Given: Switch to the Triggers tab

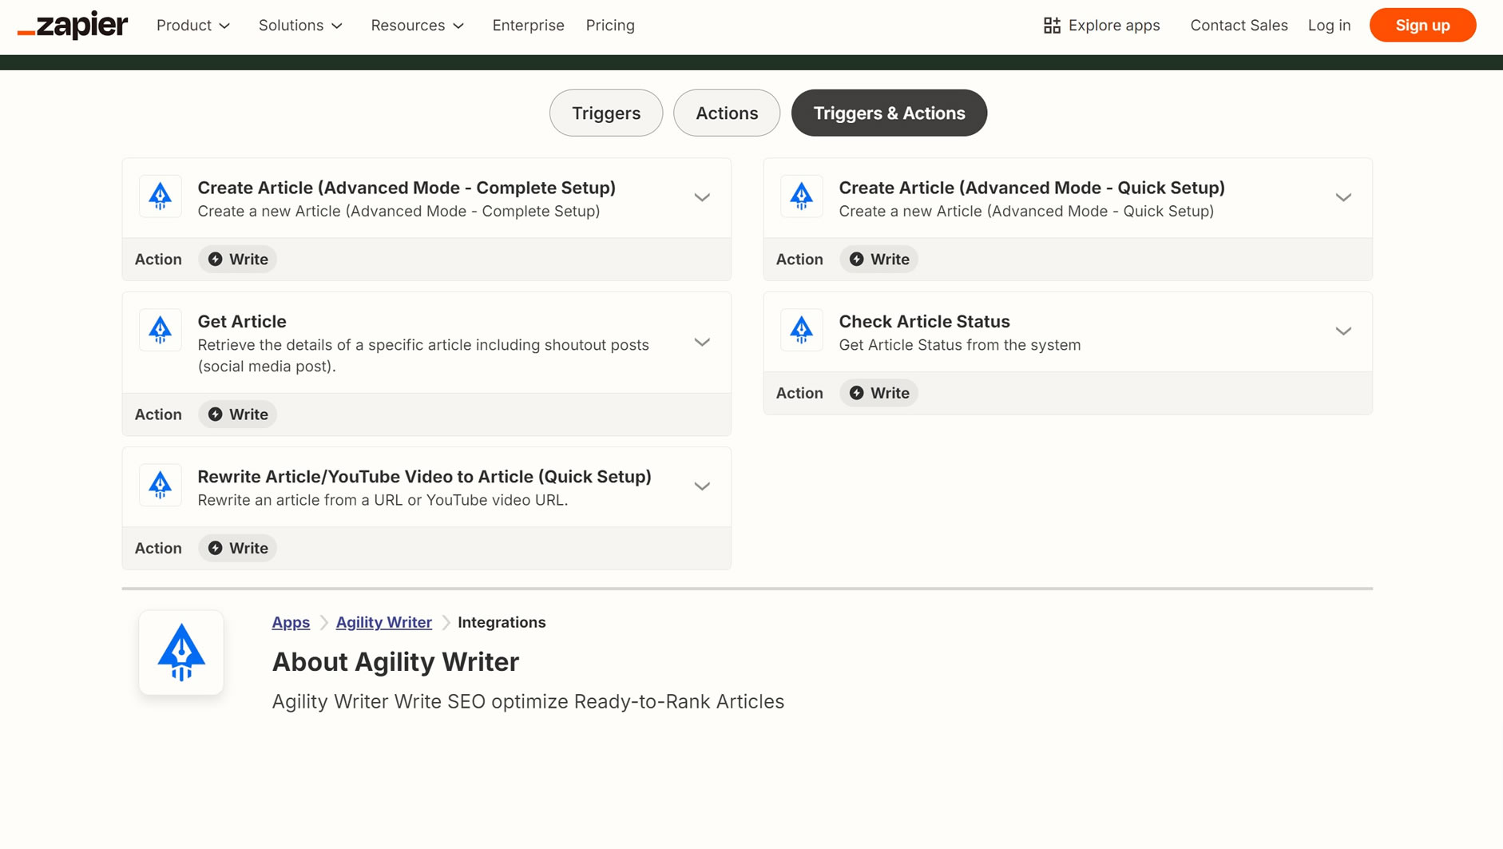Looking at the screenshot, I should (x=606, y=113).
